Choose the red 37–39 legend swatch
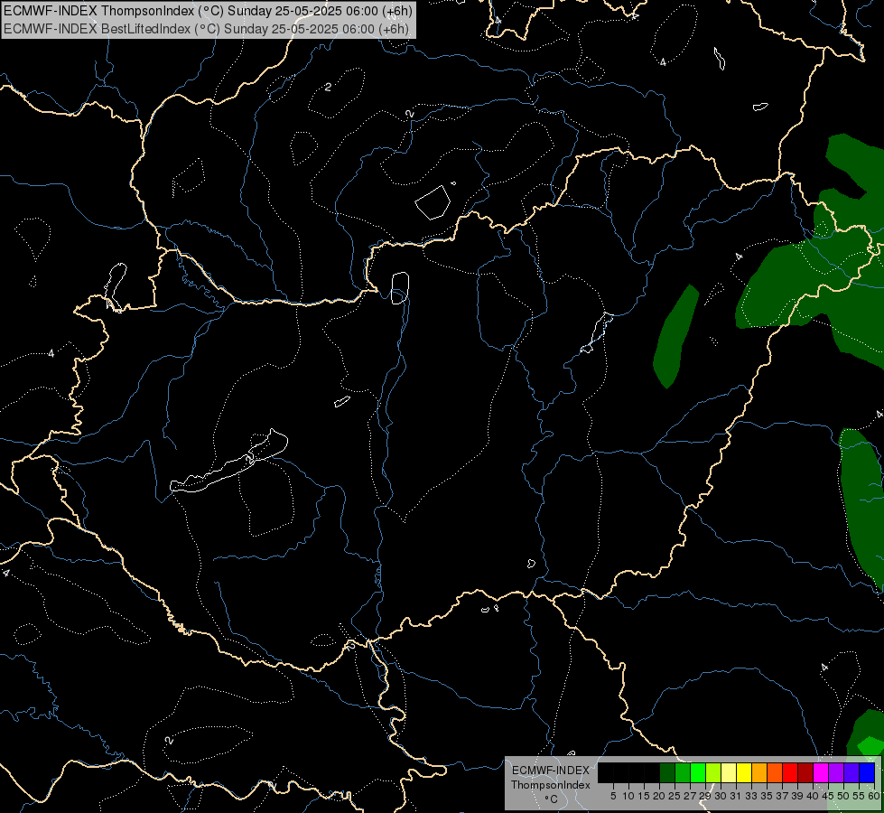The height and width of the screenshot is (813, 884). [790, 772]
